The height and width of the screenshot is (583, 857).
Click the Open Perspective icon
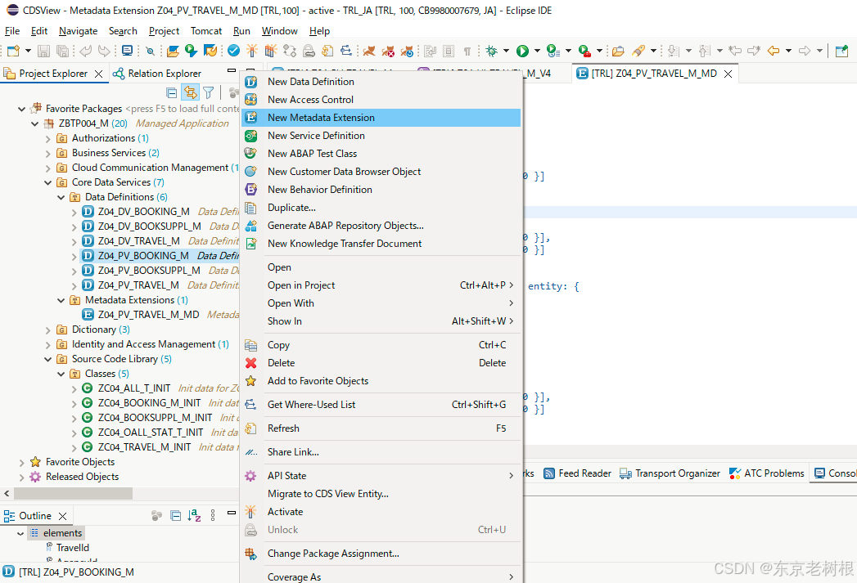pyautogui.click(x=841, y=52)
